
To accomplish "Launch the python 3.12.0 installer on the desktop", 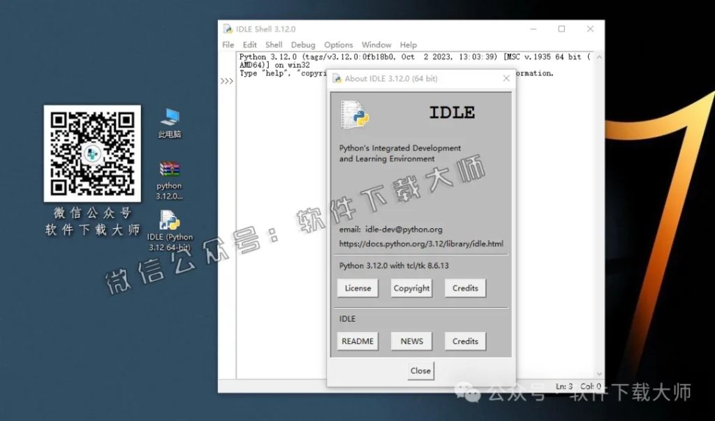I will coord(168,170).
